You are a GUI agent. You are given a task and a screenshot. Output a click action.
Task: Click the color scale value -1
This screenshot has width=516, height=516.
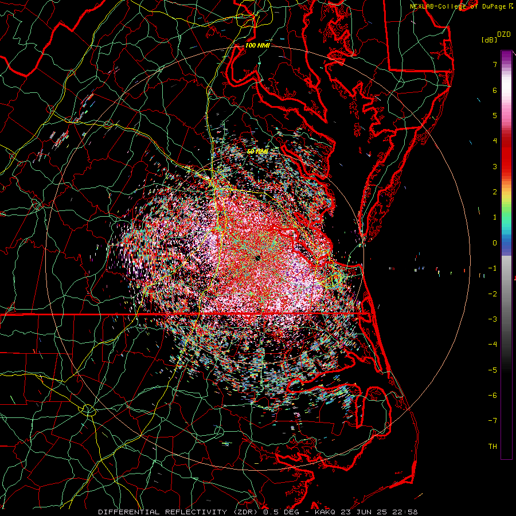[x=492, y=268]
